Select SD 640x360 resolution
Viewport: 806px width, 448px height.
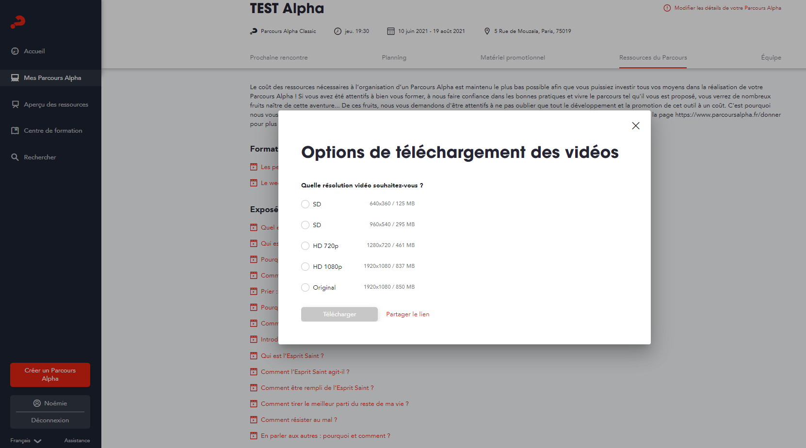(x=305, y=204)
